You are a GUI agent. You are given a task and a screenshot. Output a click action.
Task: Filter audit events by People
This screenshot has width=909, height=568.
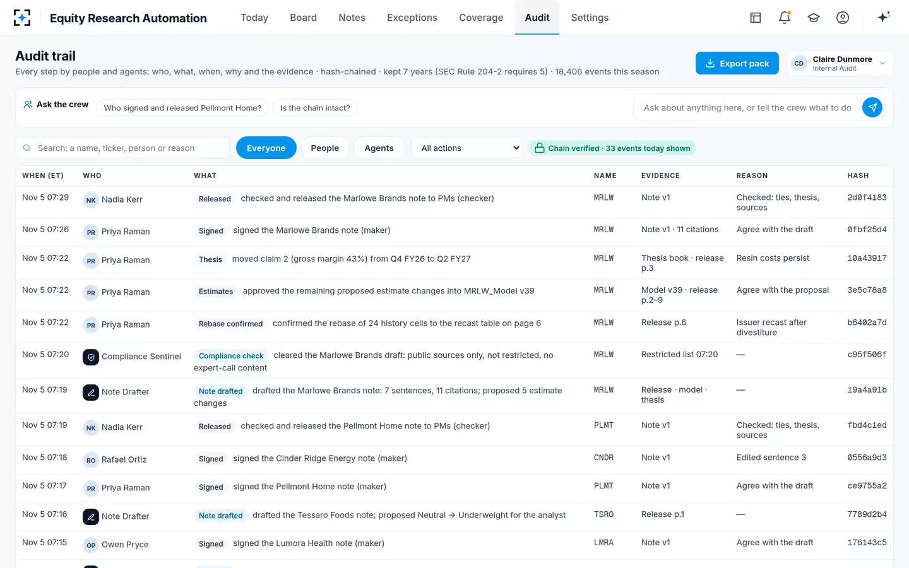click(325, 148)
